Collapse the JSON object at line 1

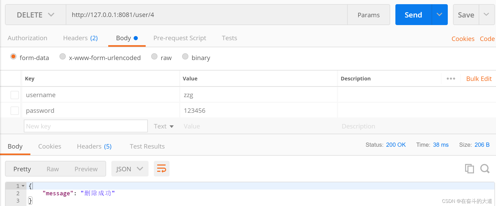coord(23,186)
